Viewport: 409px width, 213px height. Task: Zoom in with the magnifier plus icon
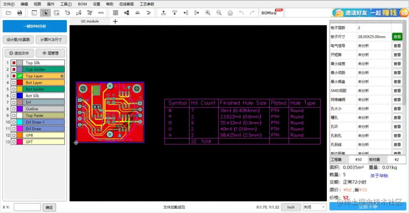tap(208, 13)
